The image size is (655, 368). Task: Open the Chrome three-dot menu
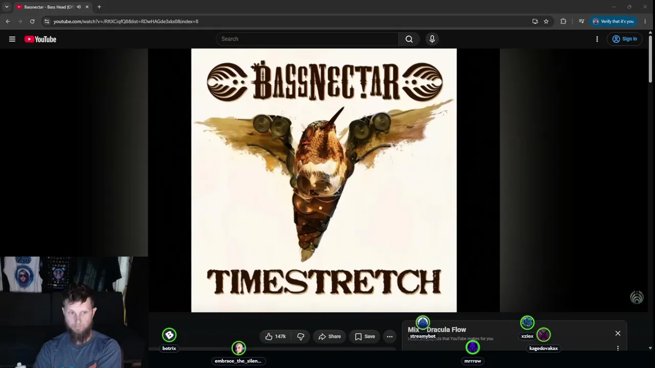[645, 21]
